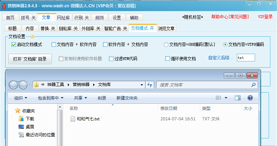Open the 包含到库中 dropdown menu
The height and width of the screenshot is (146, 277).
click(x=50, y=98)
